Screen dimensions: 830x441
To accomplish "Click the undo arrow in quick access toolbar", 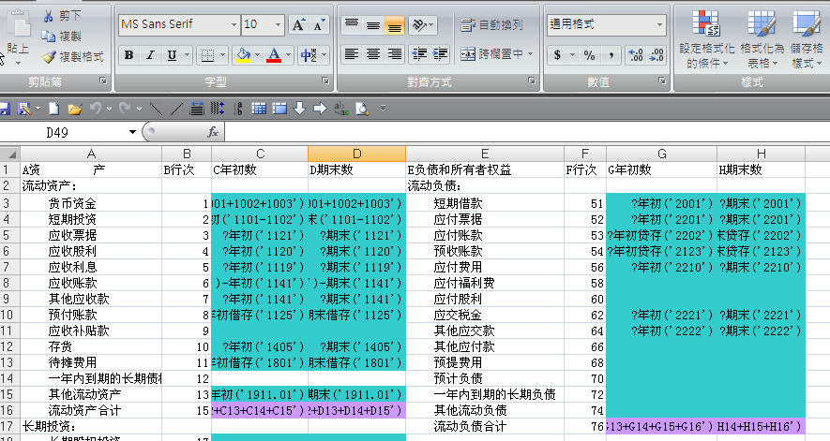I will click(x=95, y=109).
